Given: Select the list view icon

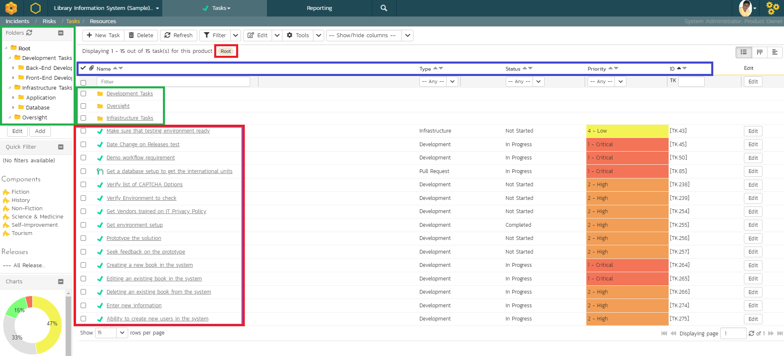Looking at the screenshot, I should pos(743,52).
